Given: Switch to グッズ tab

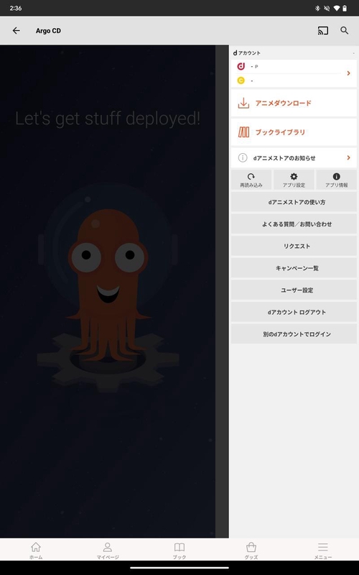Looking at the screenshot, I should tap(251, 551).
